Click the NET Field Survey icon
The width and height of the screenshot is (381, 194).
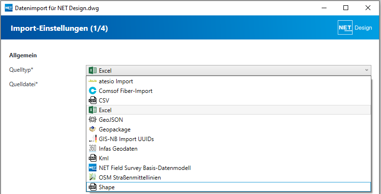click(x=93, y=168)
